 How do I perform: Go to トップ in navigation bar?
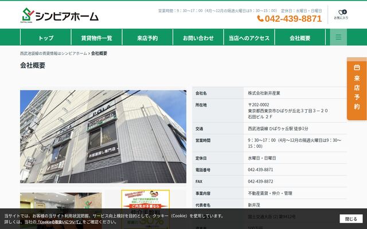click(46, 38)
